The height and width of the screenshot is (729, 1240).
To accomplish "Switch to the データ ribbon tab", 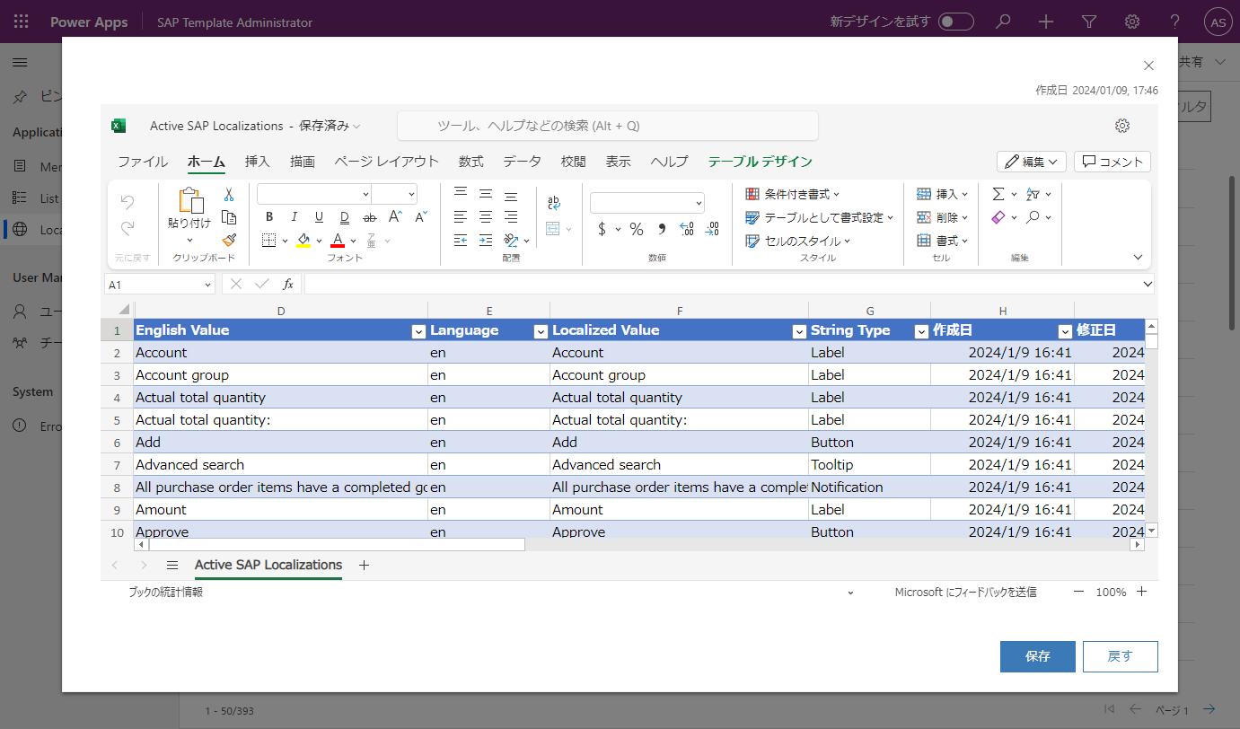I will (x=522, y=162).
